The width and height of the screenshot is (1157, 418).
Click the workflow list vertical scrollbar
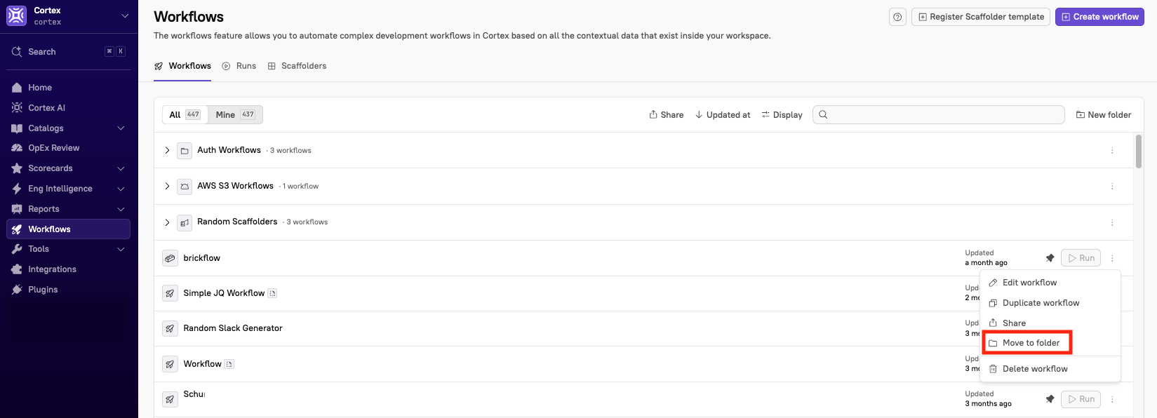pyautogui.click(x=1139, y=151)
